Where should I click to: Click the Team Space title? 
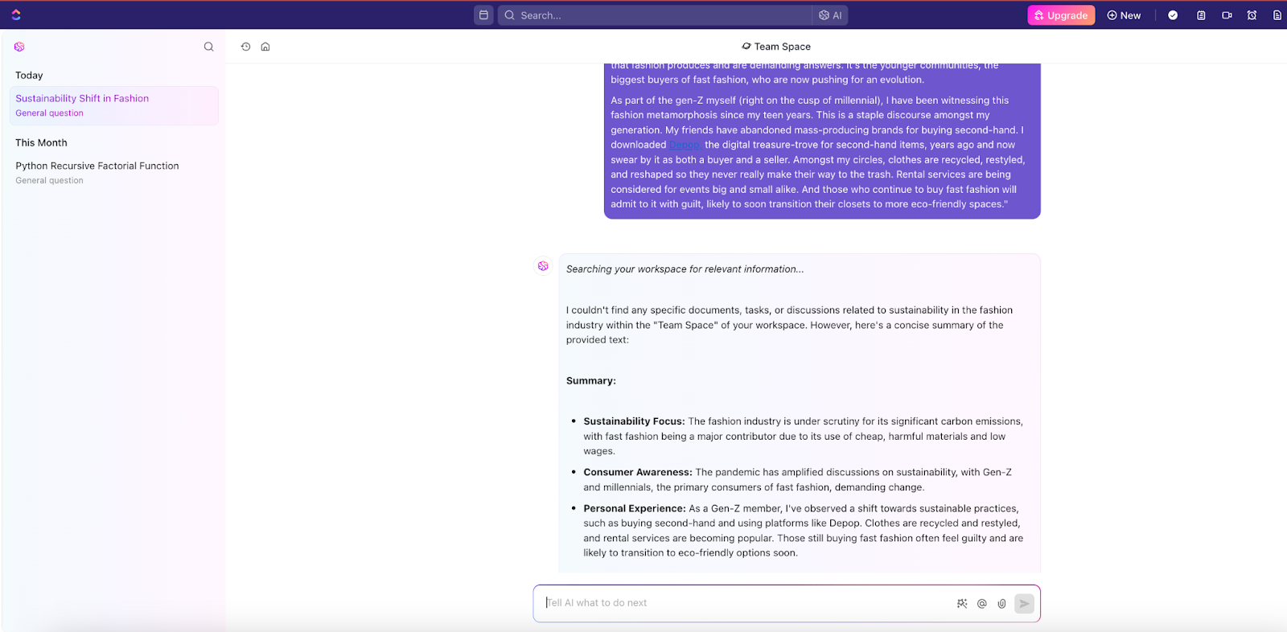point(776,47)
